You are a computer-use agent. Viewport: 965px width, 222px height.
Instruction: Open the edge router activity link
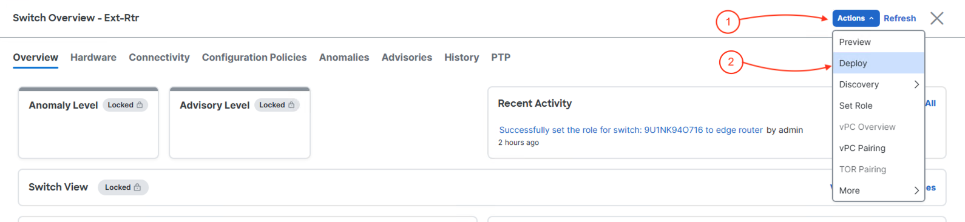click(631, 130)
